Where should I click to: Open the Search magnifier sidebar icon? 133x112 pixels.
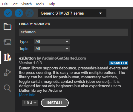7,88
